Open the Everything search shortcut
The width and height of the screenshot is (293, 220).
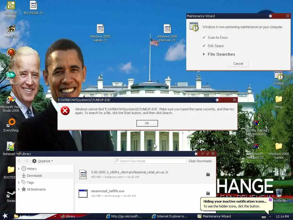11,125
